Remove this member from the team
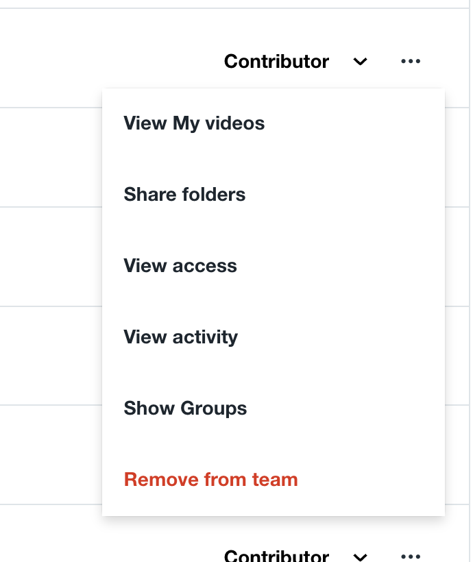This screenshot has height=562, width=473. [x=210, y=480]
